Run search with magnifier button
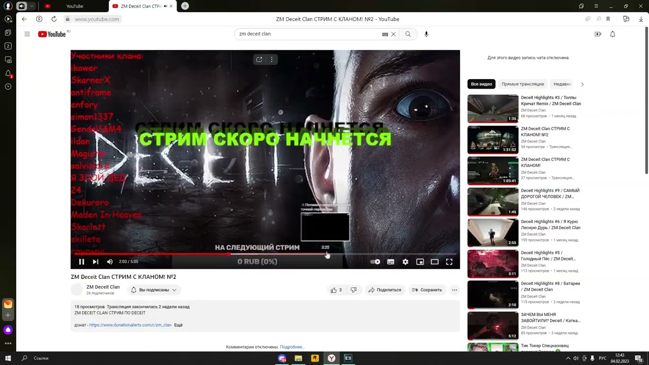Screen dimensions: 649x365 click(408, 34)
